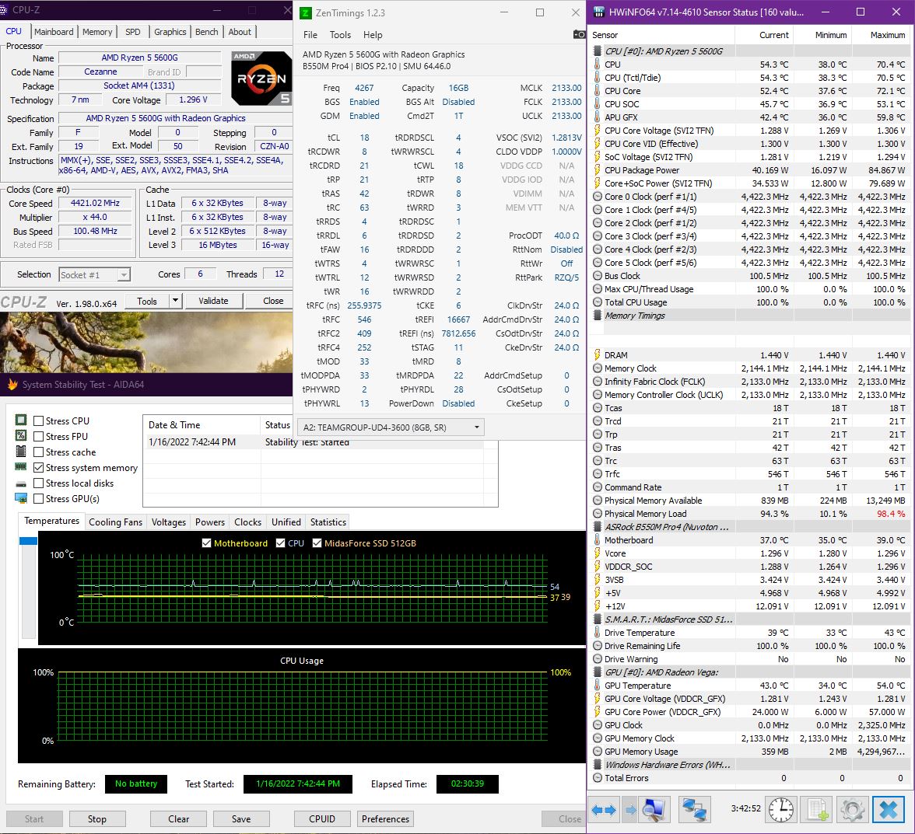
Task: Open AIDA64 CPUID panel
Action: point(322,819)
